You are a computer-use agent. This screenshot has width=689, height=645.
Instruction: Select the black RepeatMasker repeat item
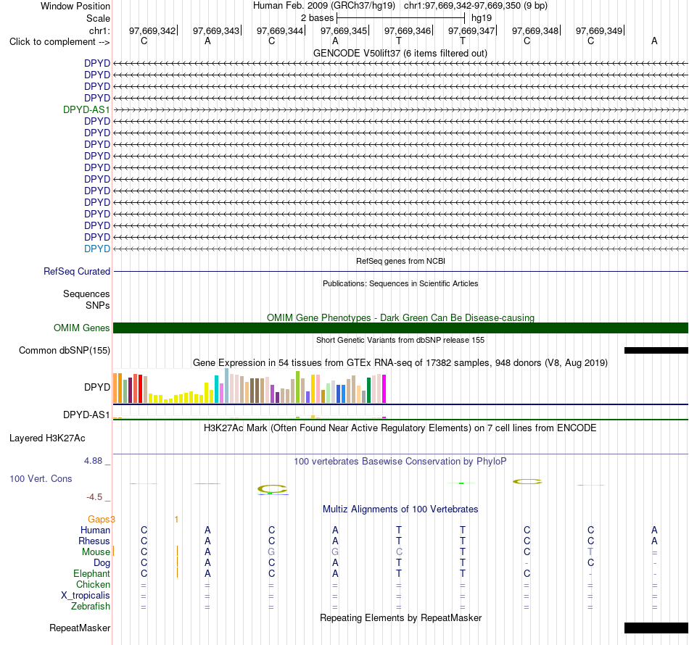(x=656, y=628)
